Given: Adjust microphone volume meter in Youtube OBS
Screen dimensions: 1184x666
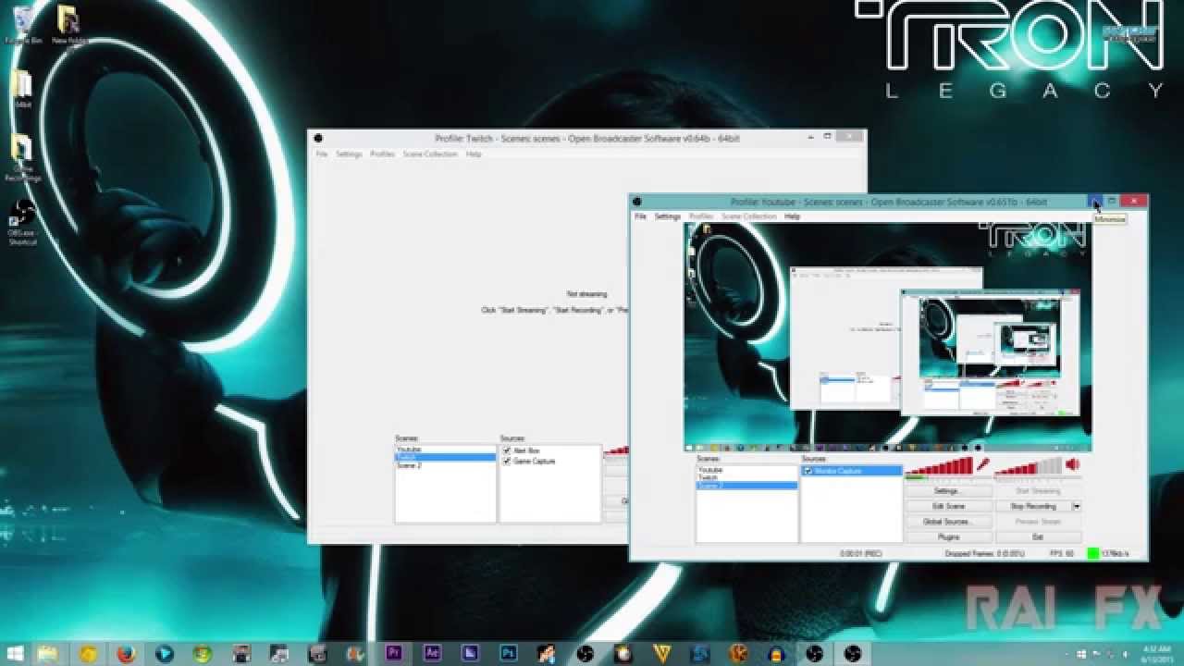Looking at the screenshot, I should click(939, 465).
